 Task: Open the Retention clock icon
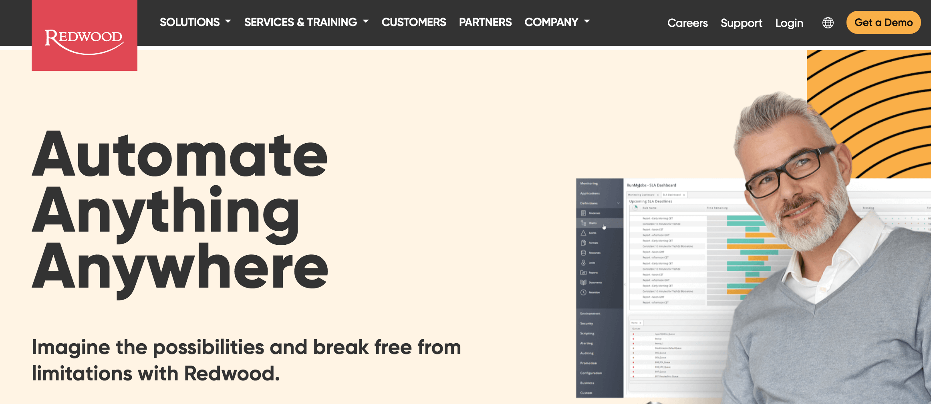[583, 292]
